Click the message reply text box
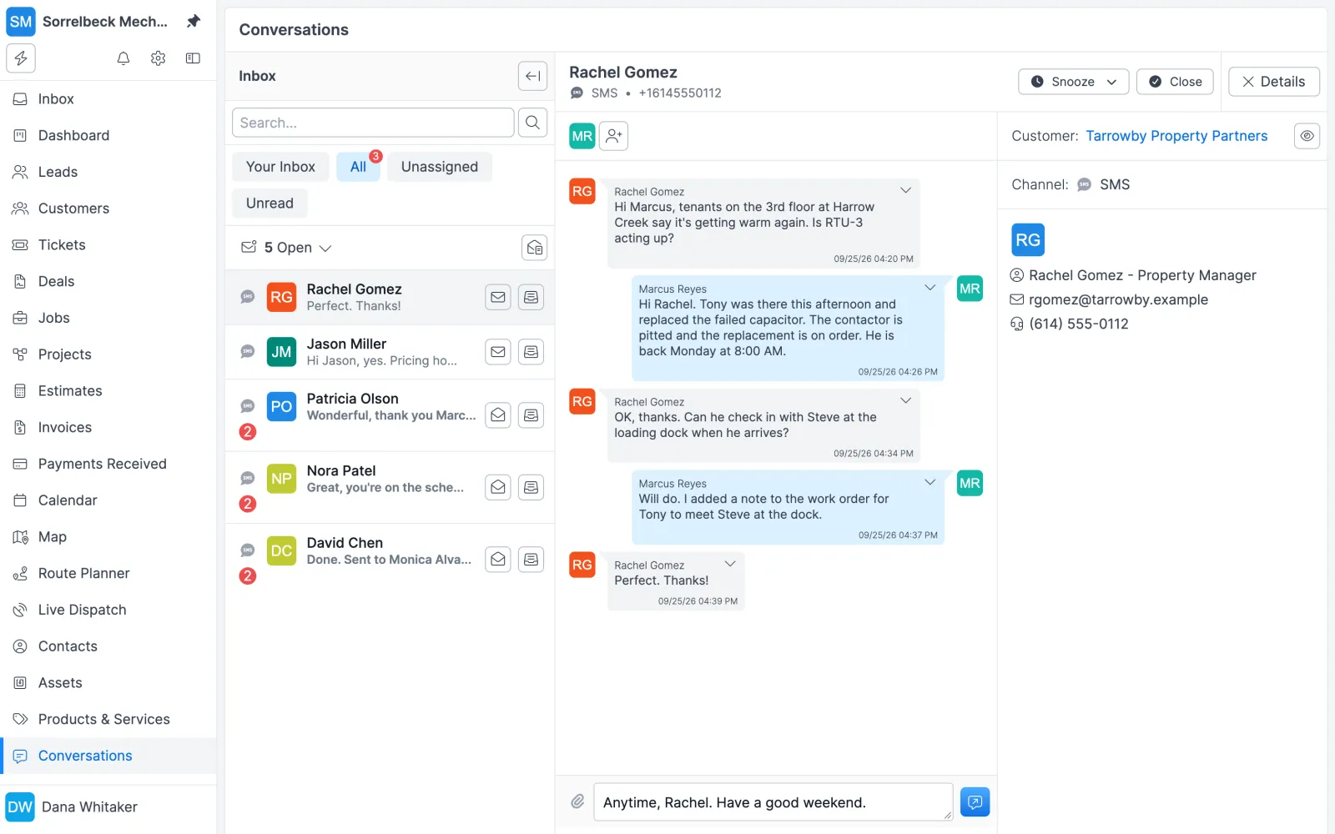Viewport: 1335px width, 834px height. (773, 802)
